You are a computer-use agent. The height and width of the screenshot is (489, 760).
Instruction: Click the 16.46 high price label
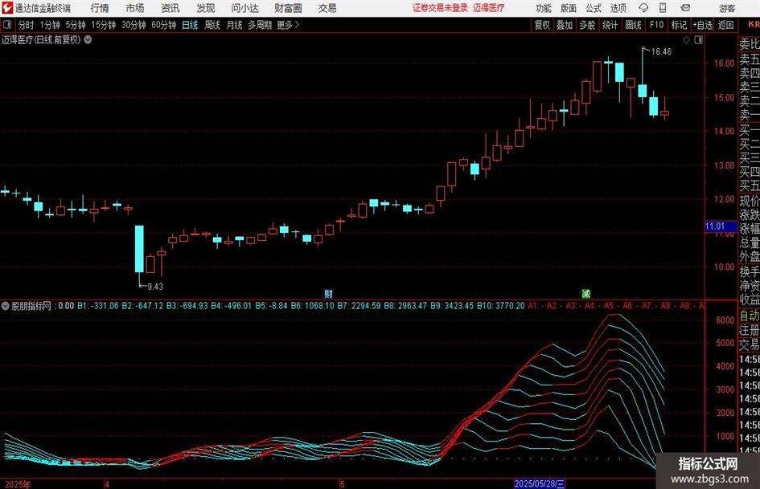(x=661, y=51)
